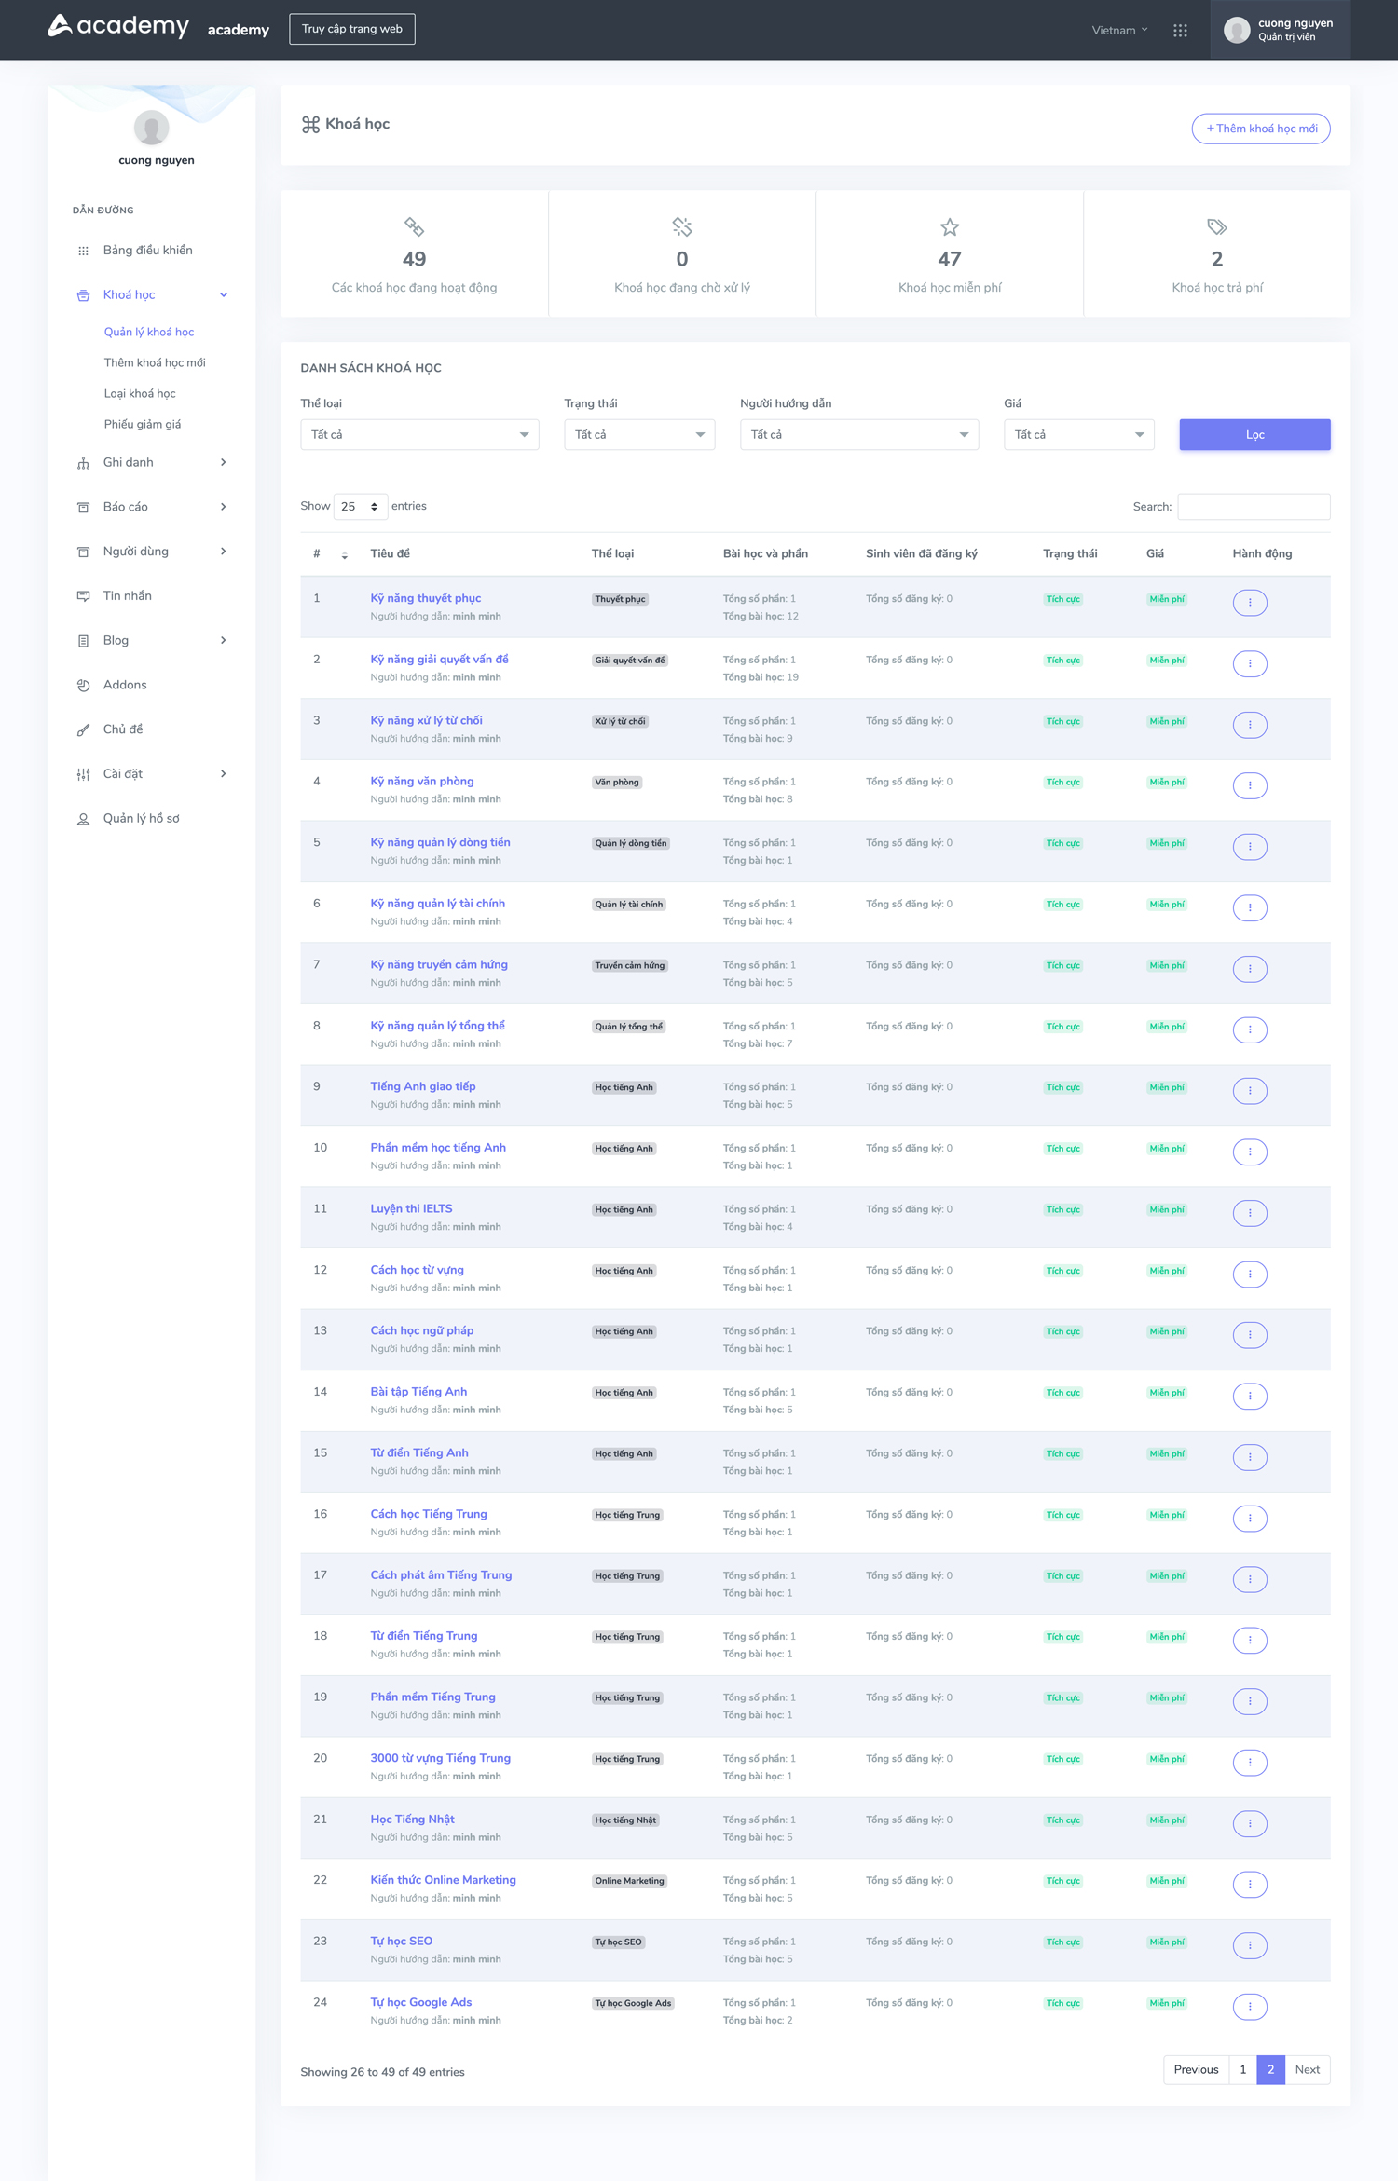Open the Kiến thức Online Marketing course link
Image resolution: width=1398 pixels, height=2181 pixels.
[444, 1880]
